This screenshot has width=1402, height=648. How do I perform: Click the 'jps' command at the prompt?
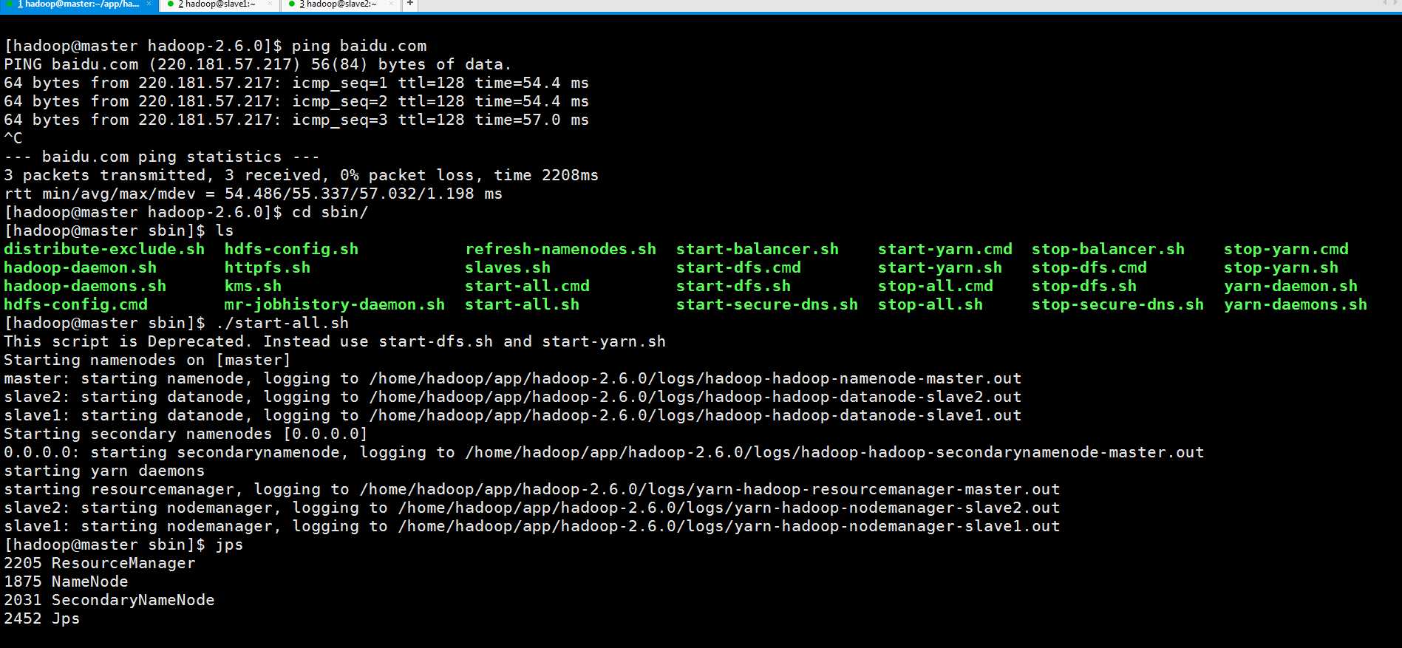coord(229,545)
